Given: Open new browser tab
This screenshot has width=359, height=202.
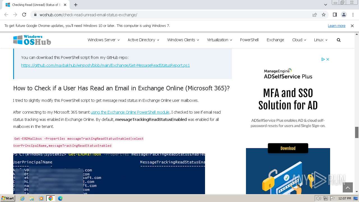Looking at the screenshot, I should 76,5.
